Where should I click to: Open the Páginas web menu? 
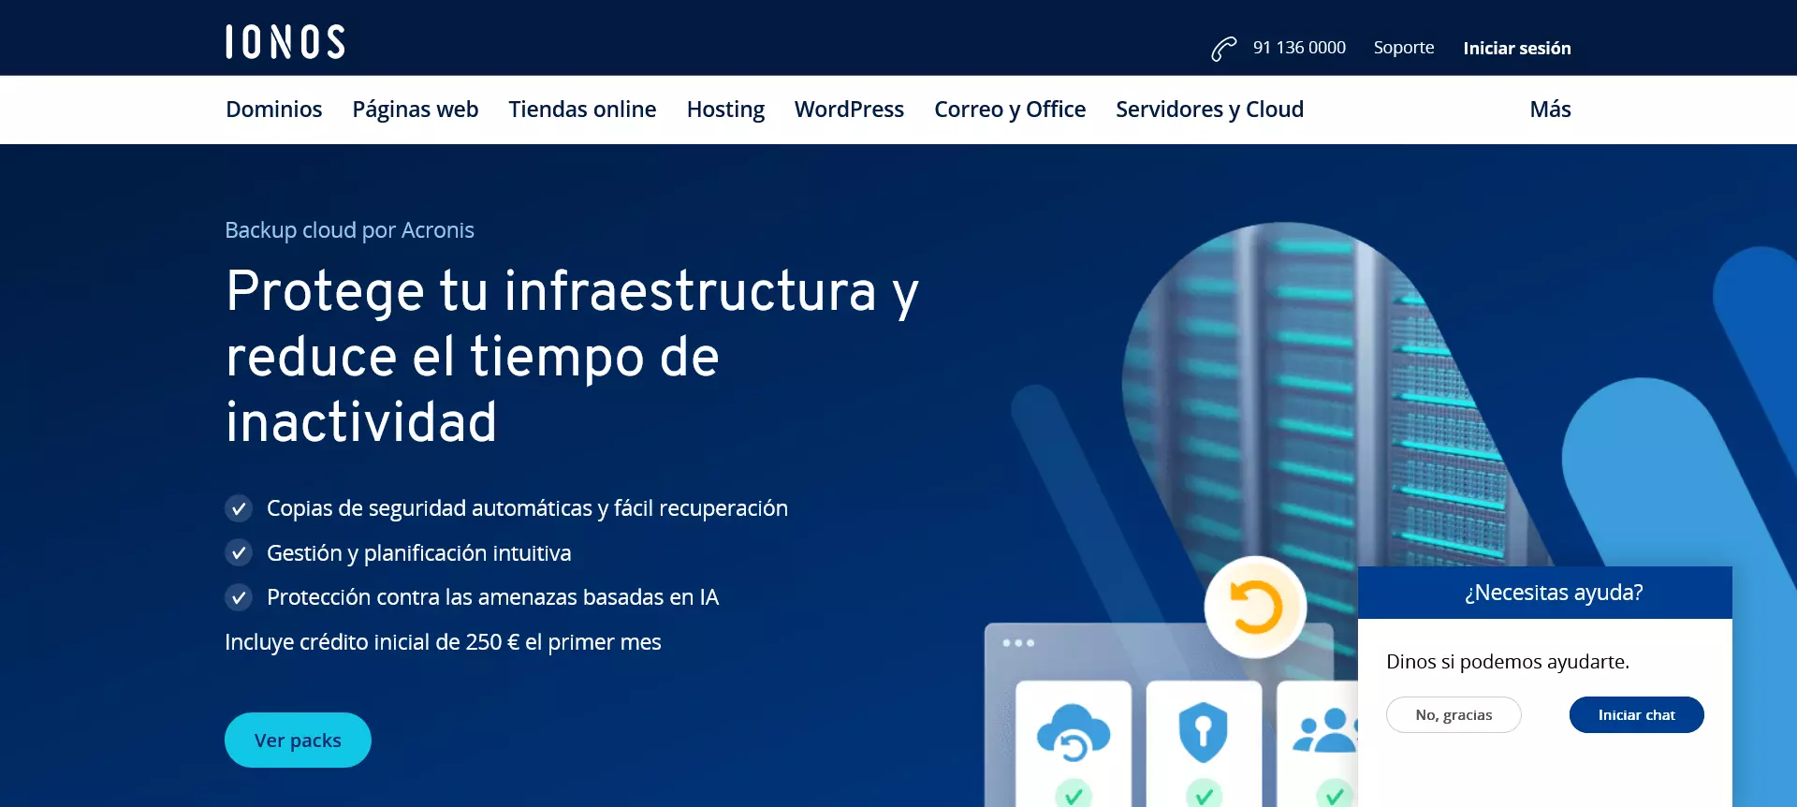416,110
